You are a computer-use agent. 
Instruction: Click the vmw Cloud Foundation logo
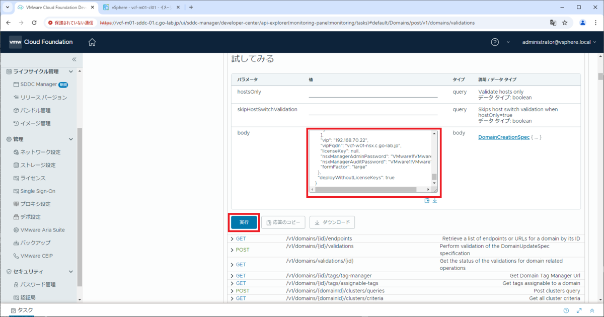pyautogui.click(x=41, y=42)
